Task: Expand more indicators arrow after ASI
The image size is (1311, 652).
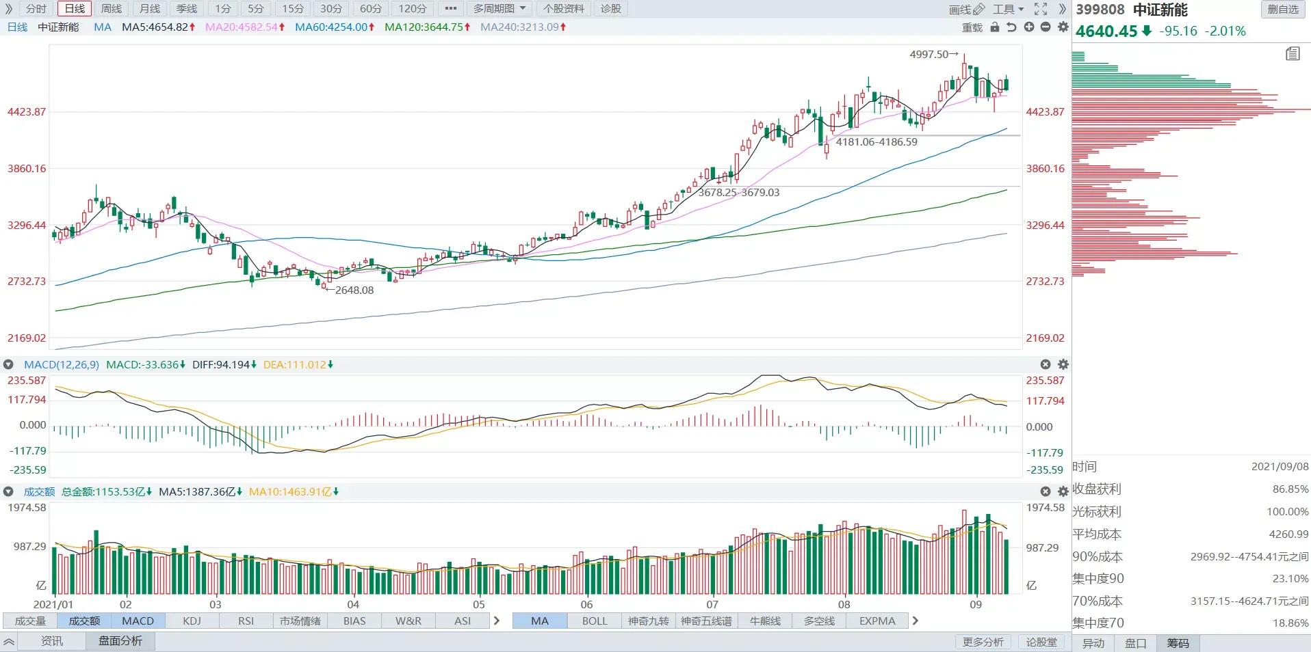Action: 497,621
